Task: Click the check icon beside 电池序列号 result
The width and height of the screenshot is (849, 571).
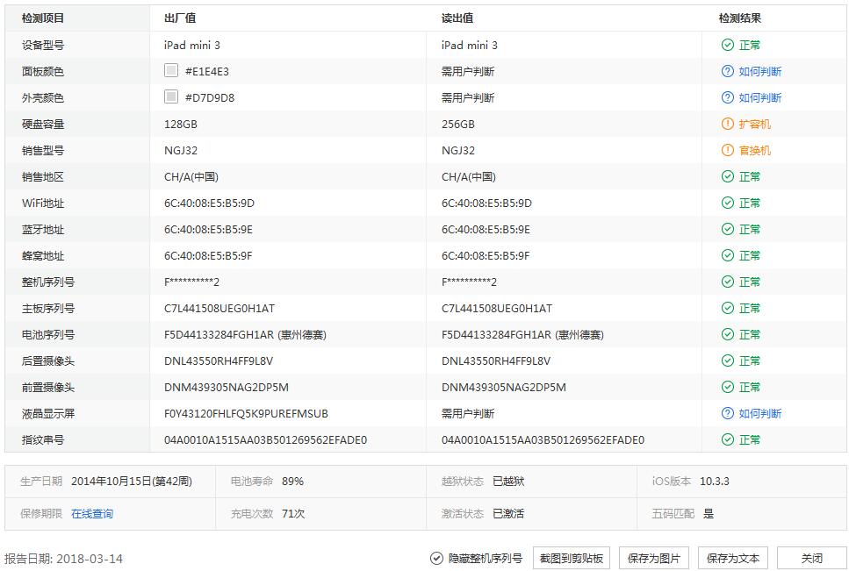Action: coord(726,334)
